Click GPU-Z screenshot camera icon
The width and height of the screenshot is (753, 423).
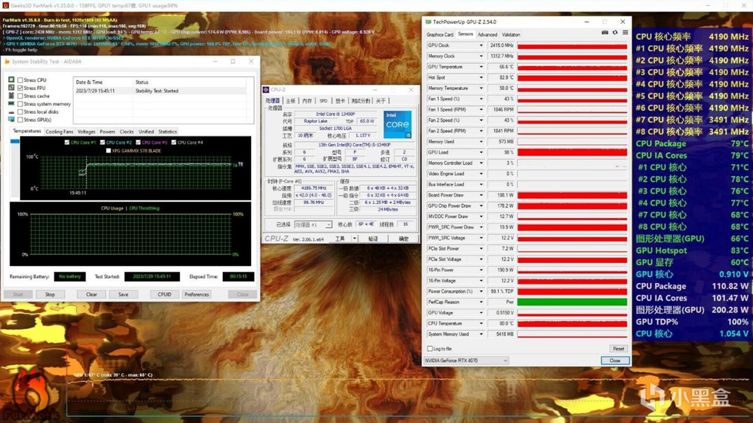605,33
